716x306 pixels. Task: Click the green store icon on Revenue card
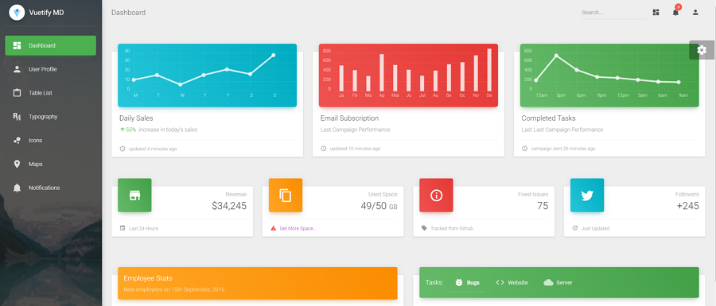point(134,196)
